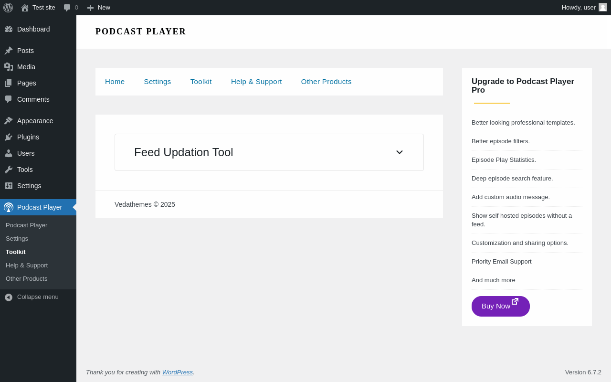Click 'Deep episode search feature.' text
Viewport: 611px width, 382px height.
[x=512, y=179]
